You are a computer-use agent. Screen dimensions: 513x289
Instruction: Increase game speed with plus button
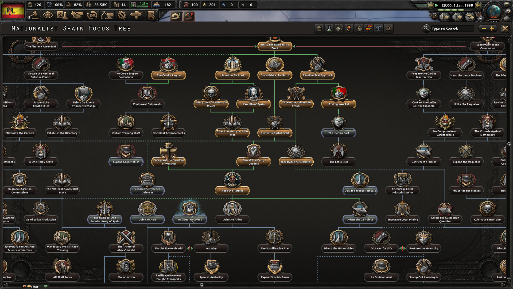478,5
